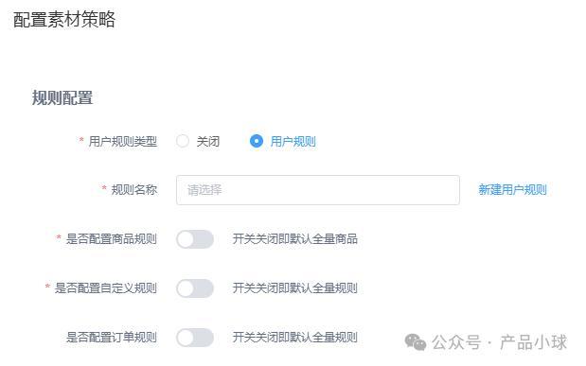The height and width of the screenshot is (366, 586).
Task: Click the 规则配置 section heading
Action: click(62, 97)
